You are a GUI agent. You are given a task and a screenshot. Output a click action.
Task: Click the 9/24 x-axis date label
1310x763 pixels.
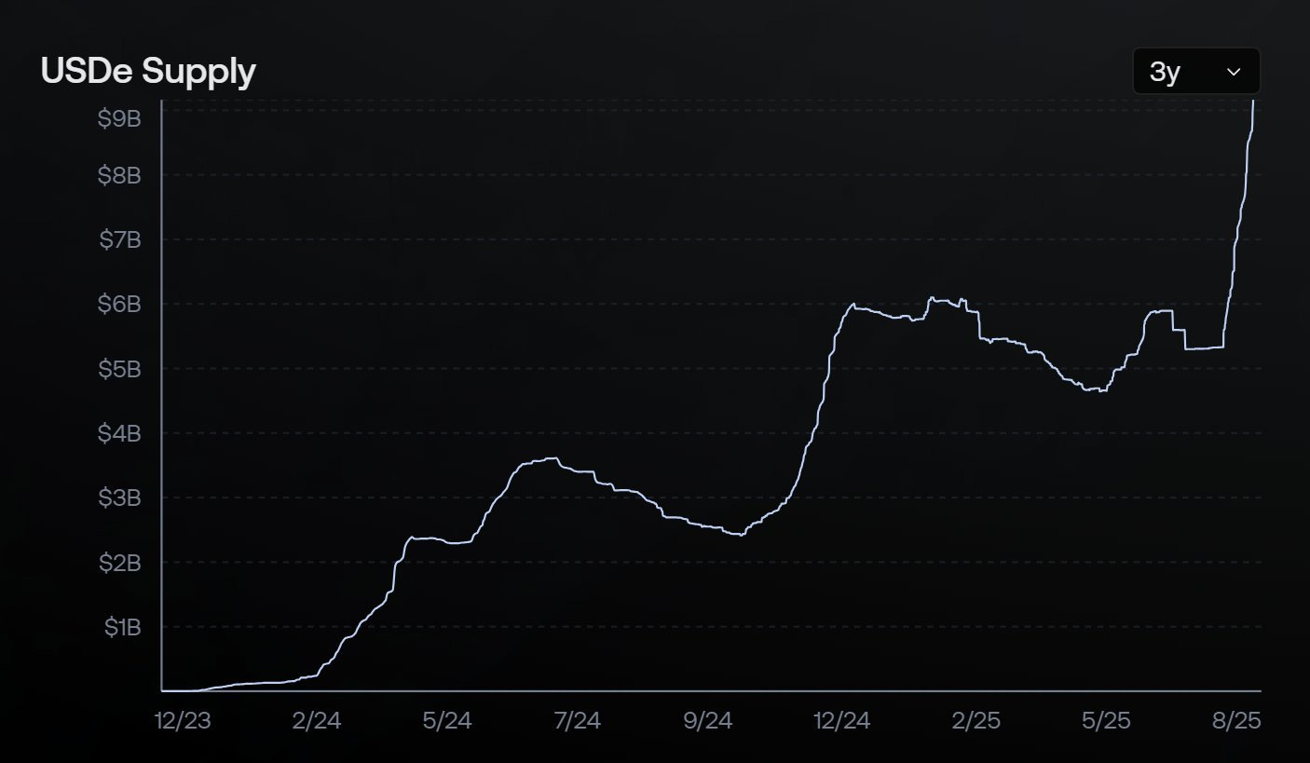pos(709,720)
